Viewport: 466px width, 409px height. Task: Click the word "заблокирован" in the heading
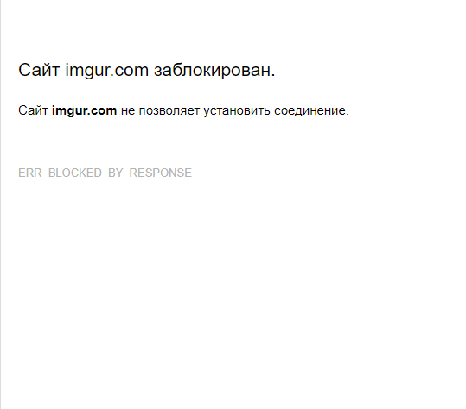[x=213, y=70]
